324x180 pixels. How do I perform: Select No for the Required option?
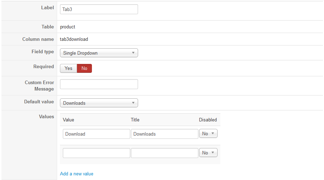click(x=84, y=69)
